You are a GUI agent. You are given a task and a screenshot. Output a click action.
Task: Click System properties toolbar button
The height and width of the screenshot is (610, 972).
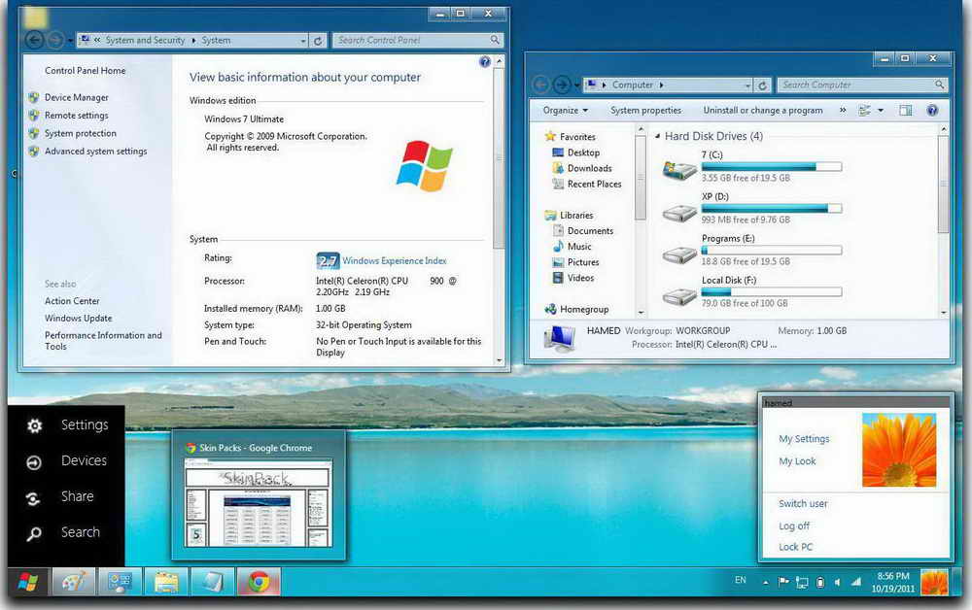[645, 110]
